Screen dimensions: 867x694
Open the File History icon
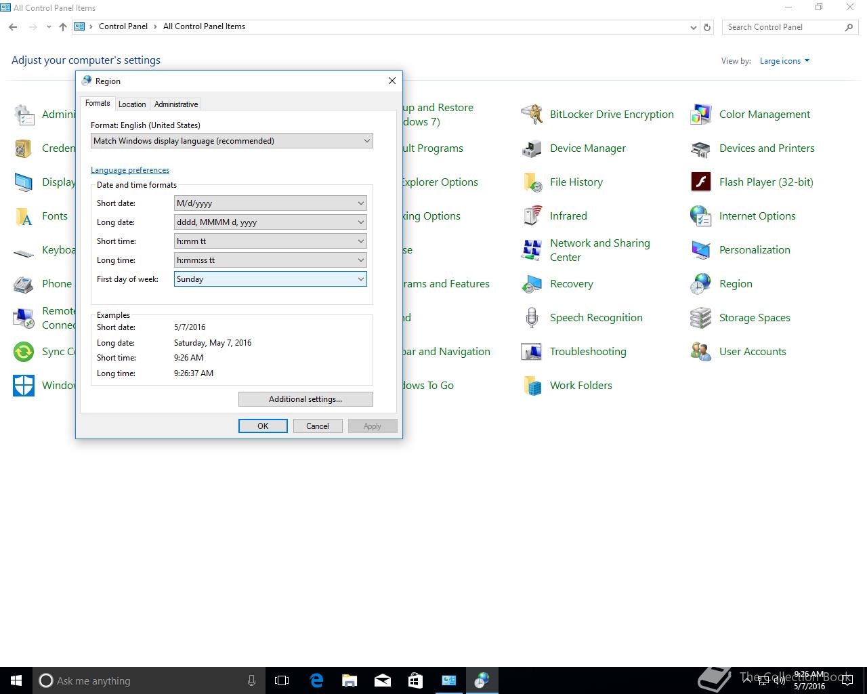[532, 182]
